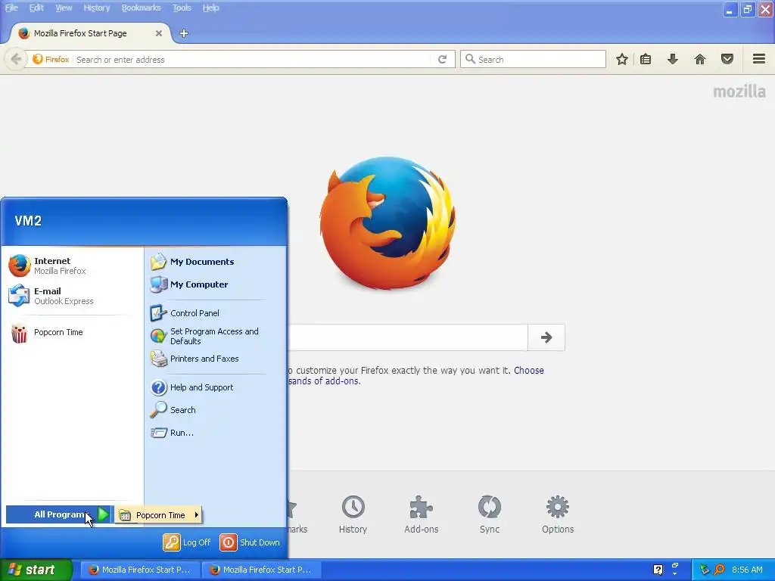Image resolution: width=775 pixels, height=581 pixels.
Task: Open the Firefox hamburger menu
Action: (759, 59)
